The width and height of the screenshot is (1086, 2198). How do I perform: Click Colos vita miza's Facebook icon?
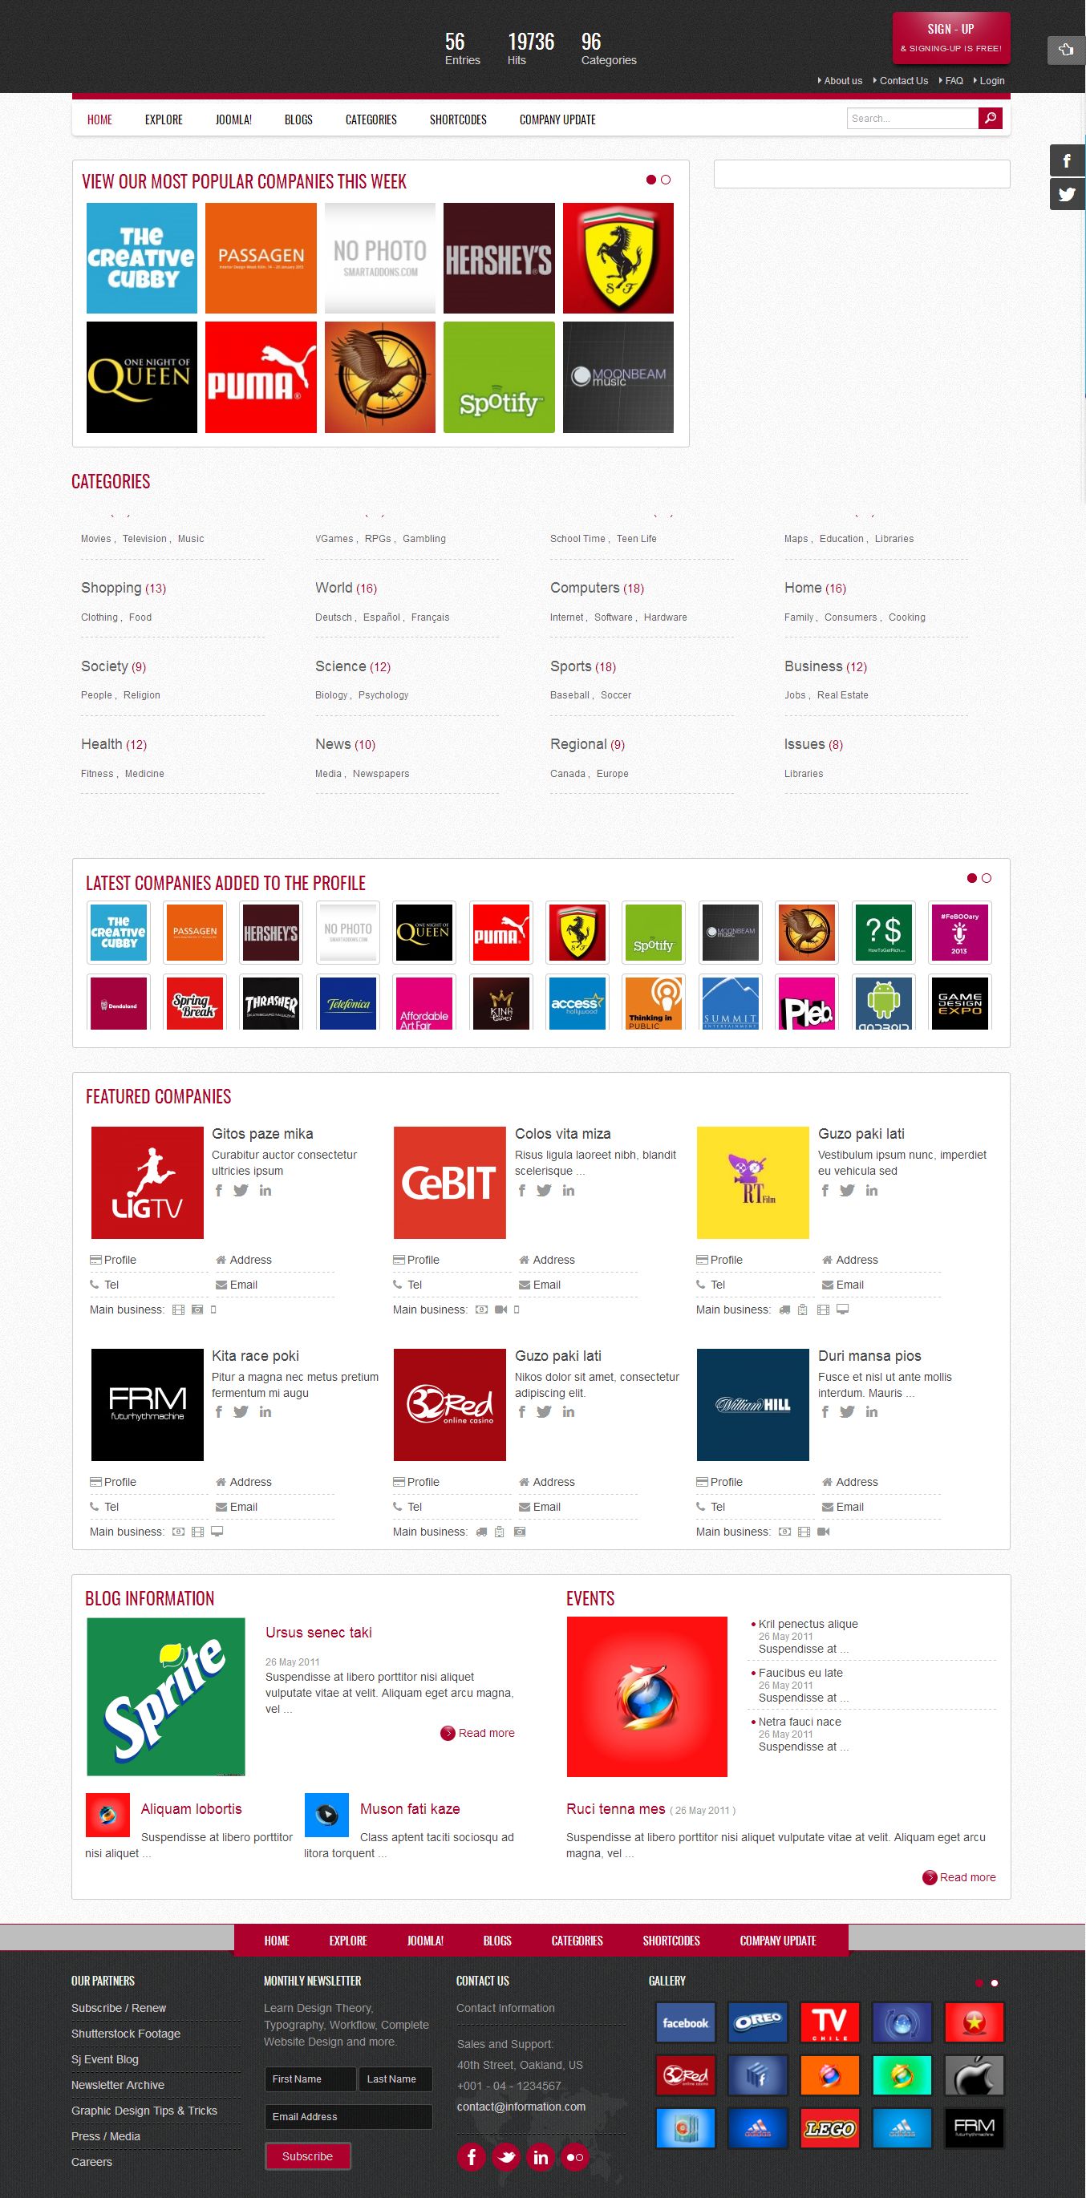tap(521, 1190)
